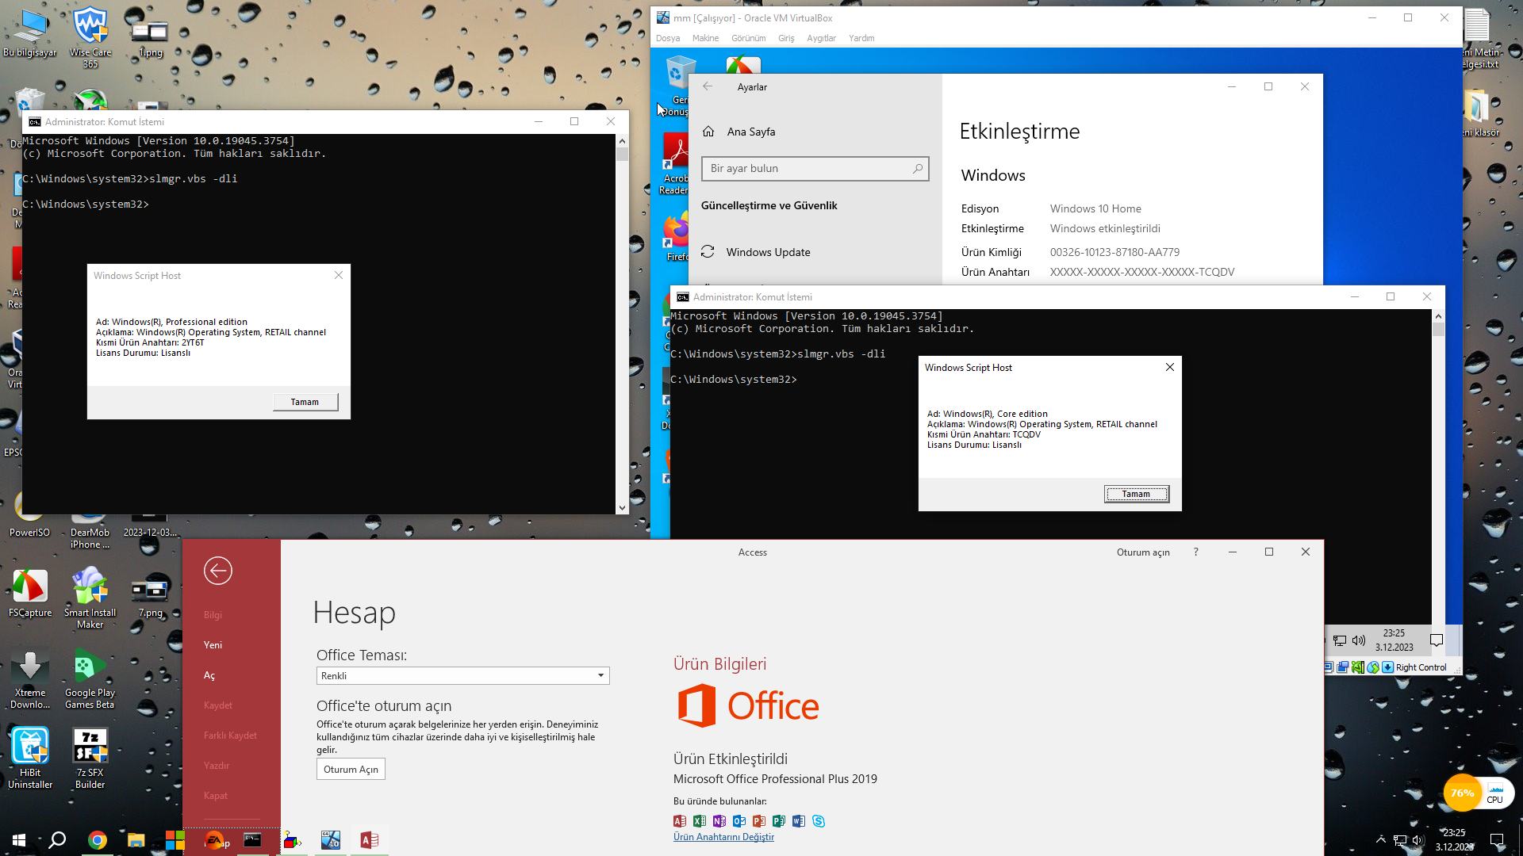The width and height of the screenshot is (1523, 856).
Task: Click Ürün Anahtarını Değiştir link
Action: tap(723, 837)
